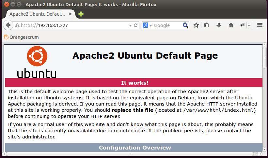Expand the add-on icon's dropdown arrow
268x158 pixels.
pos(249,26)
